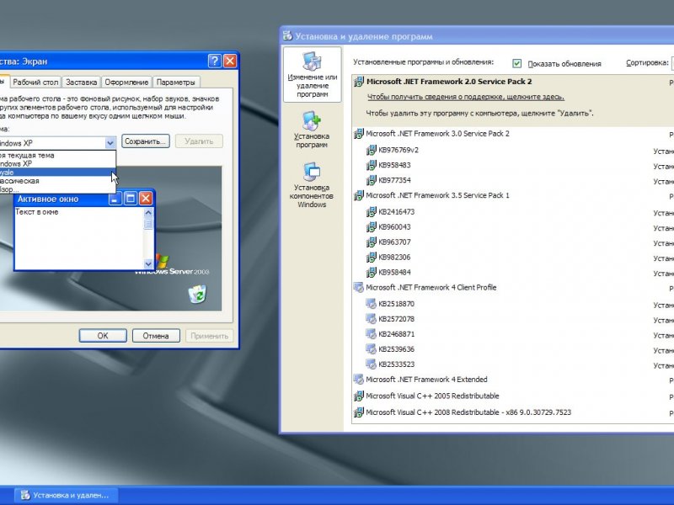
Task: Select the KB2533523 update row
Action: (513, 364)
